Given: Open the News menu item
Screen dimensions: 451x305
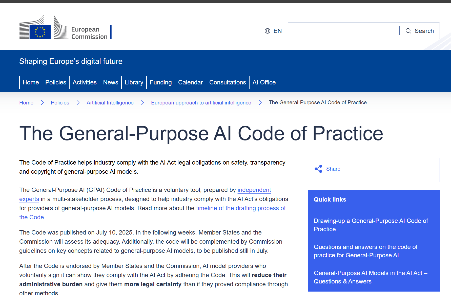Looking at the screenshot, I should point(111,82).
